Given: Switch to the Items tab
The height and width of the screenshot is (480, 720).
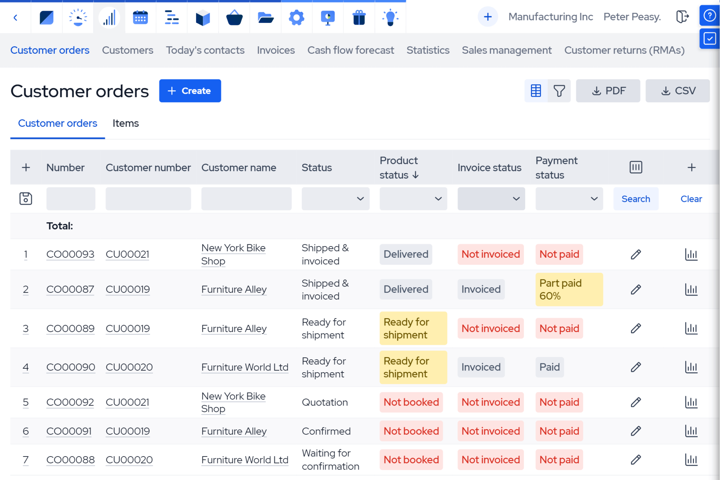Looking at the screenshot, I should pyautogui.click(x=125, y=123).
